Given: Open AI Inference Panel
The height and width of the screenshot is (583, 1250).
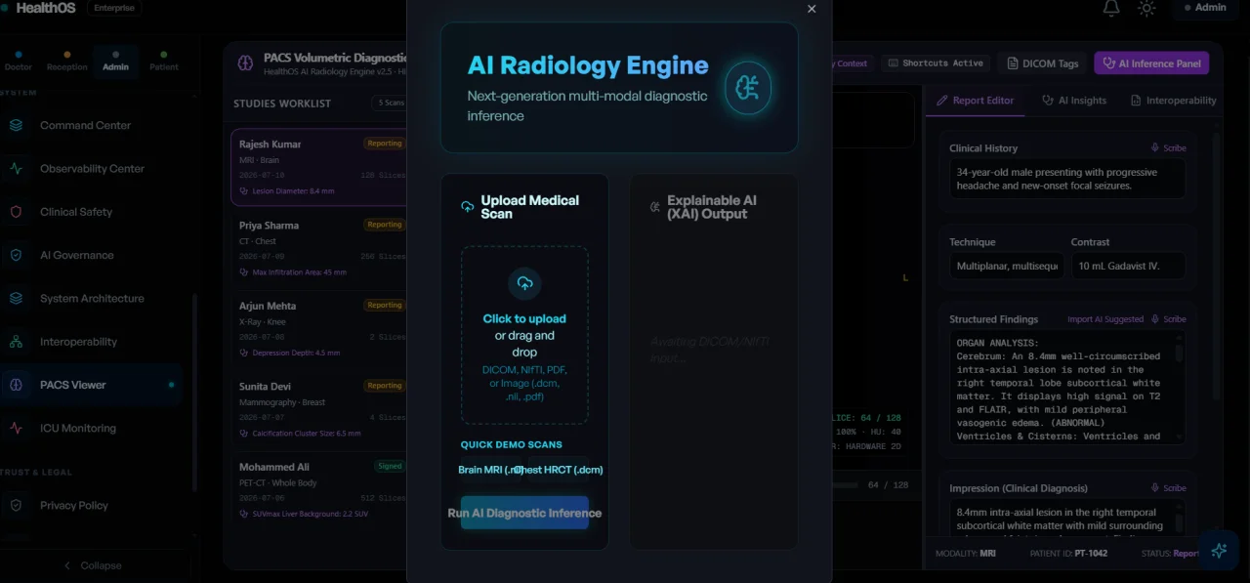Looking at the screenshot, I should point(1151,63).
